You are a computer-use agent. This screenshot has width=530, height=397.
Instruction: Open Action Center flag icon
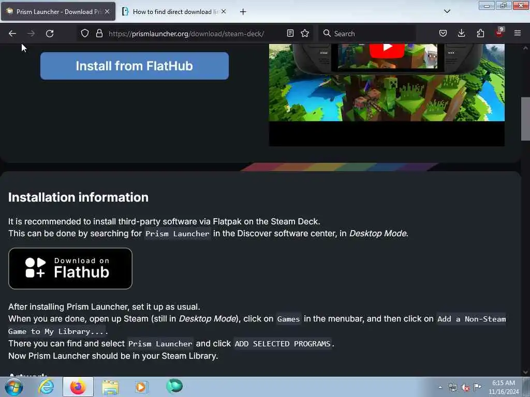[x=477, y=387]
